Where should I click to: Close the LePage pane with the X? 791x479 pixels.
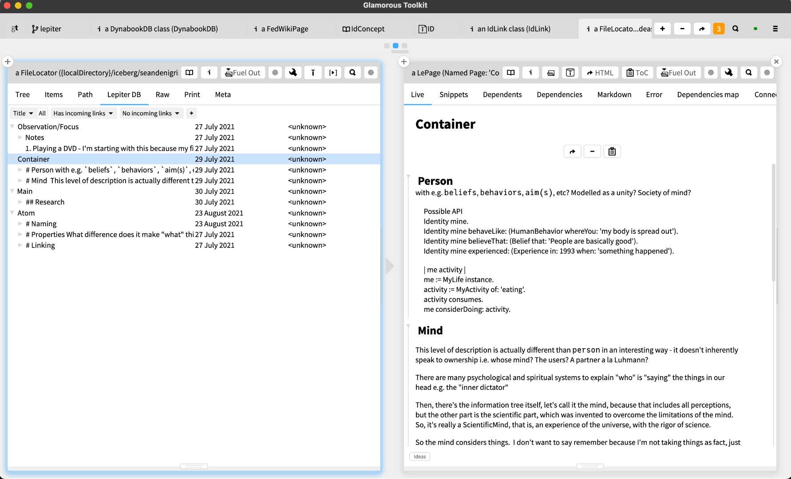776,62
